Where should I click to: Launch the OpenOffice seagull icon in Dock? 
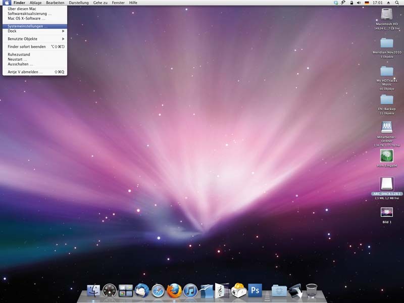pyautogui.click(x=207, y=291)
